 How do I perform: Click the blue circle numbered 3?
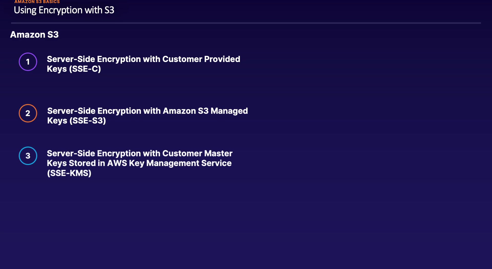(x=28, y=156)
